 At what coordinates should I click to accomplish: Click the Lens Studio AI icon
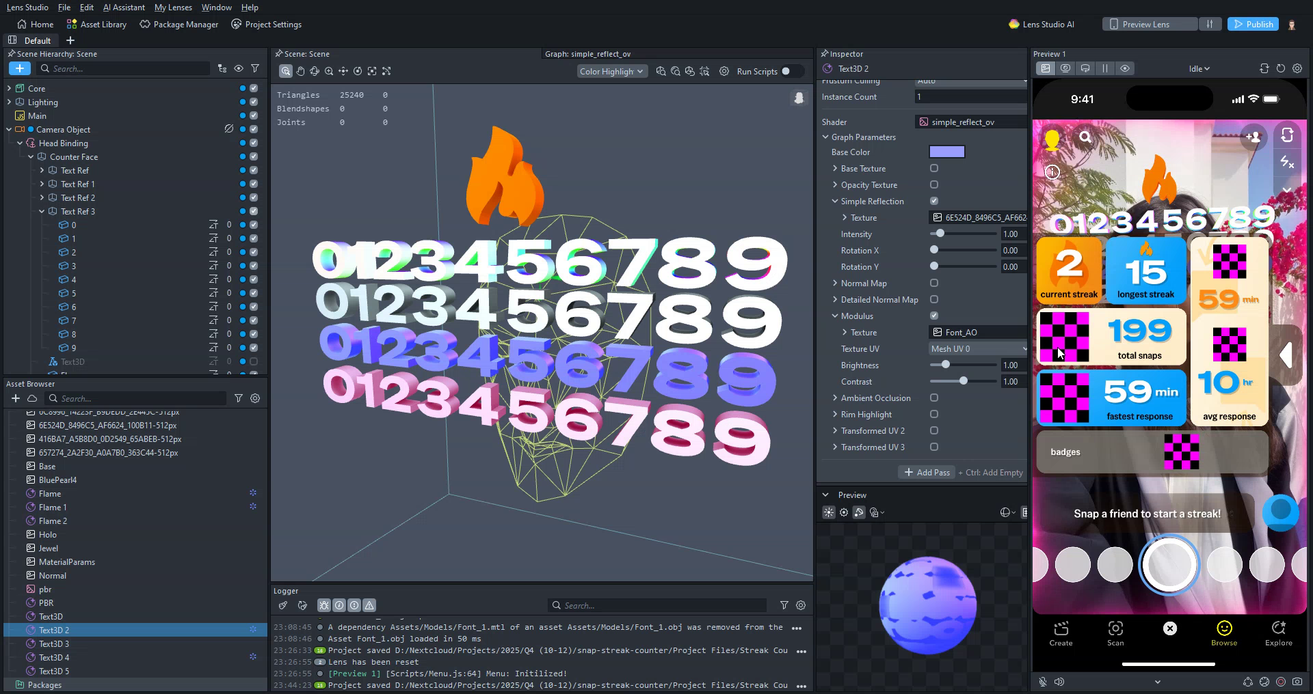(1013, 25)
